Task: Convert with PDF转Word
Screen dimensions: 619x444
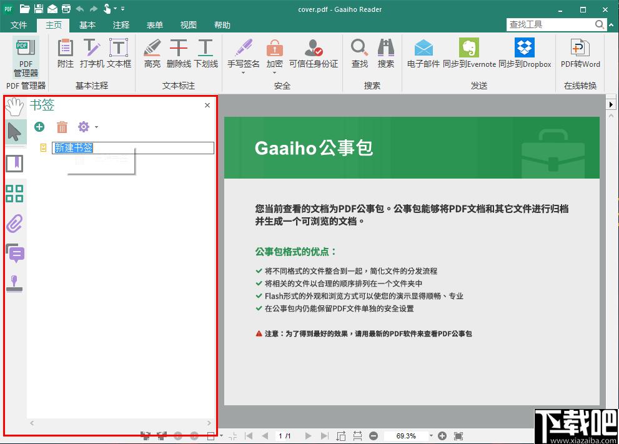Action: pyautogui.click(x=580, y=53)
